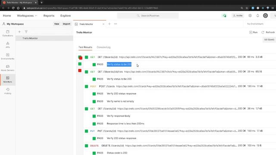Screen dimensions: 276x155
Task: Click 'Verify name is not empty' test
Action: click(120, 101)
